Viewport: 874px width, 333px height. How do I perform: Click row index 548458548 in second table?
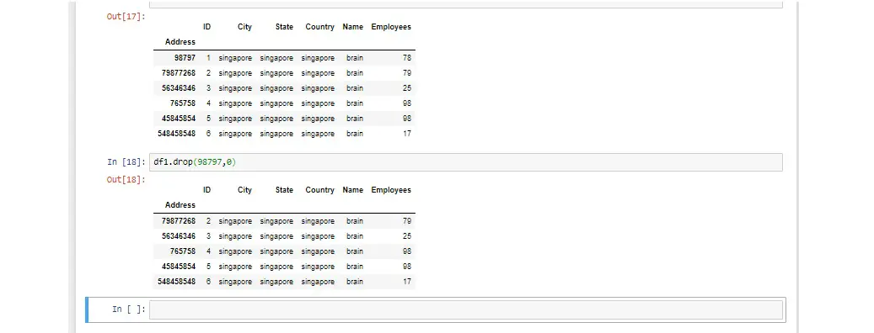[x=177, y=282]
